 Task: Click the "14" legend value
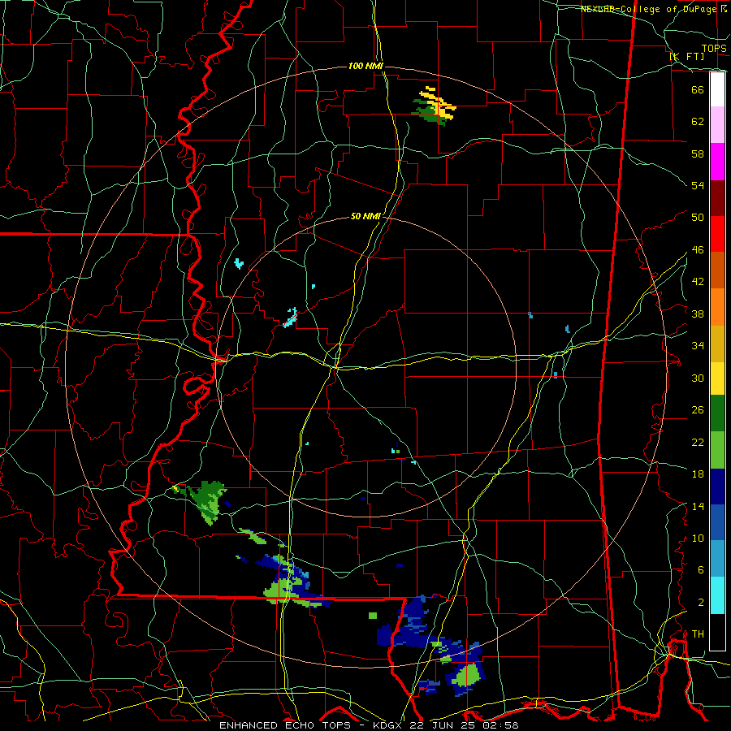(x=698, y=506)
